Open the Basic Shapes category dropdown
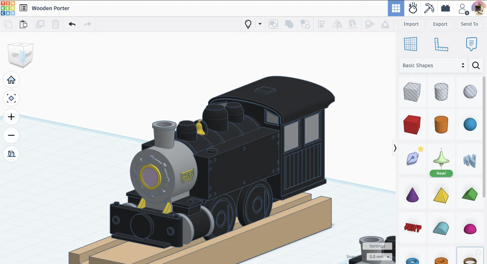Viewport: 487px width, 264px height. click(433, 65)
